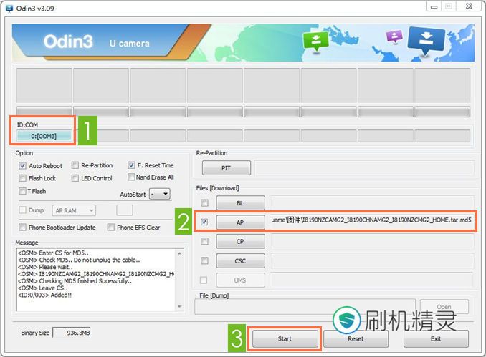Screen dimensions: 486x357
Task: Enable T Flash checkbox
Action: point(22,191)
